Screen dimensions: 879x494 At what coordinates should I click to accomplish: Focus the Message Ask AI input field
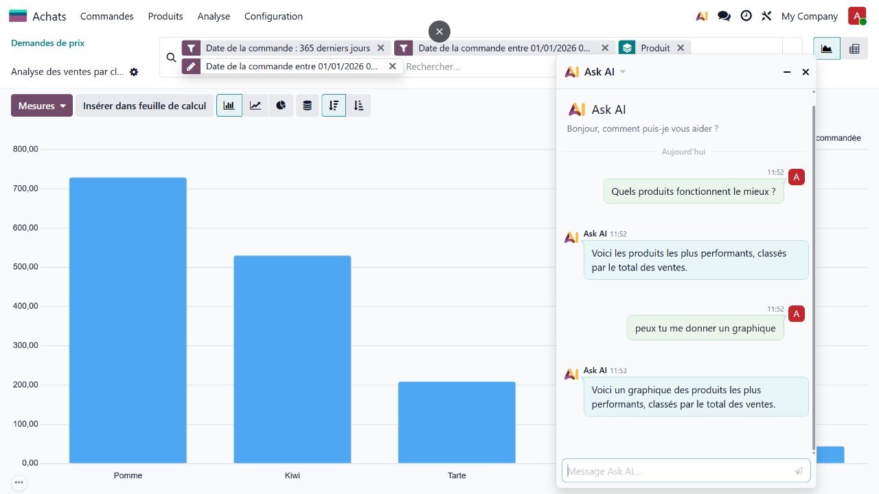point(676,471)
